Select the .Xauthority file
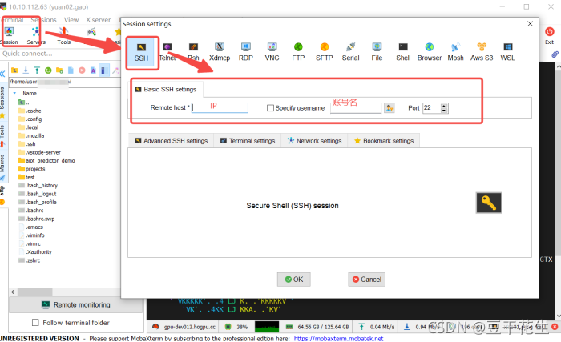 click(x=35, y=251)
